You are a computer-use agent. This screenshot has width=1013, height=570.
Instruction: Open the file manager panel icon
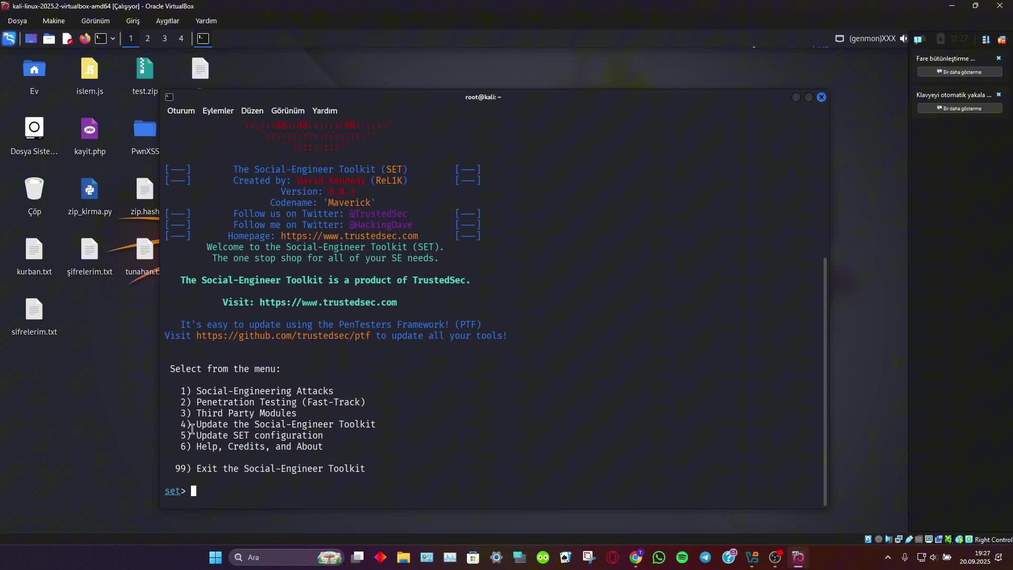pyautogui.click(x=49, y=39)
